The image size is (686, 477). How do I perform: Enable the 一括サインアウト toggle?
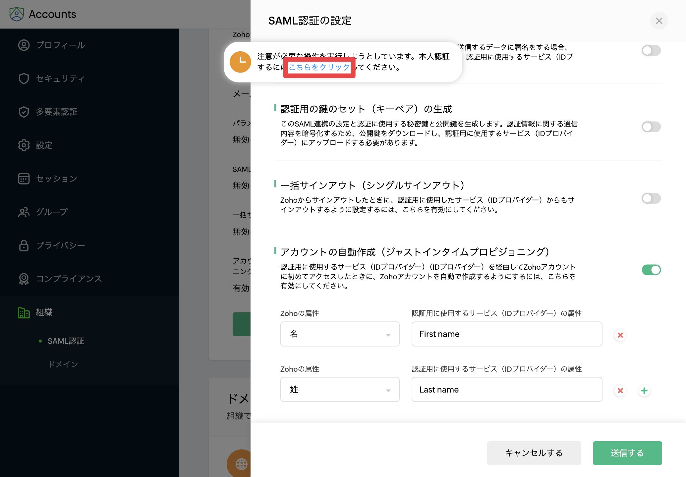651,198
